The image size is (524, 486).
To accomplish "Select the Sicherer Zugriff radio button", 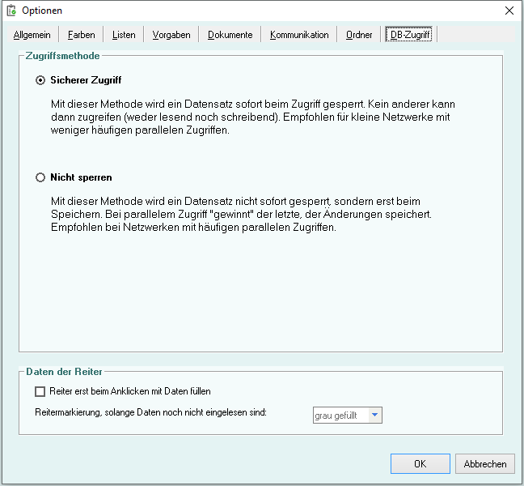I will point(40,81).
